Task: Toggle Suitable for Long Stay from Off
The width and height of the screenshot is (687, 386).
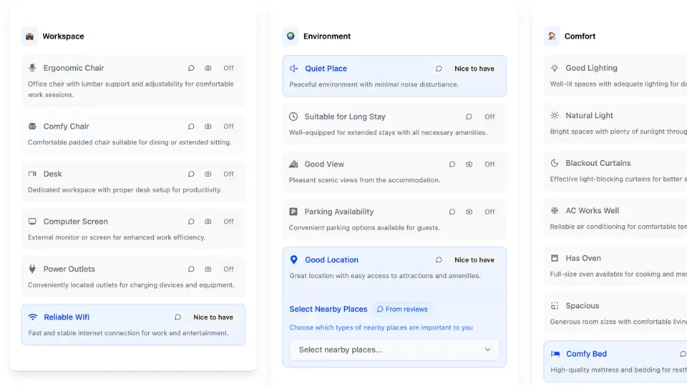Action: click(x=489, y=117)
